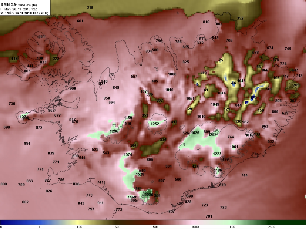Click the 1296 map value
306x229 pixels.
point(114,131)
